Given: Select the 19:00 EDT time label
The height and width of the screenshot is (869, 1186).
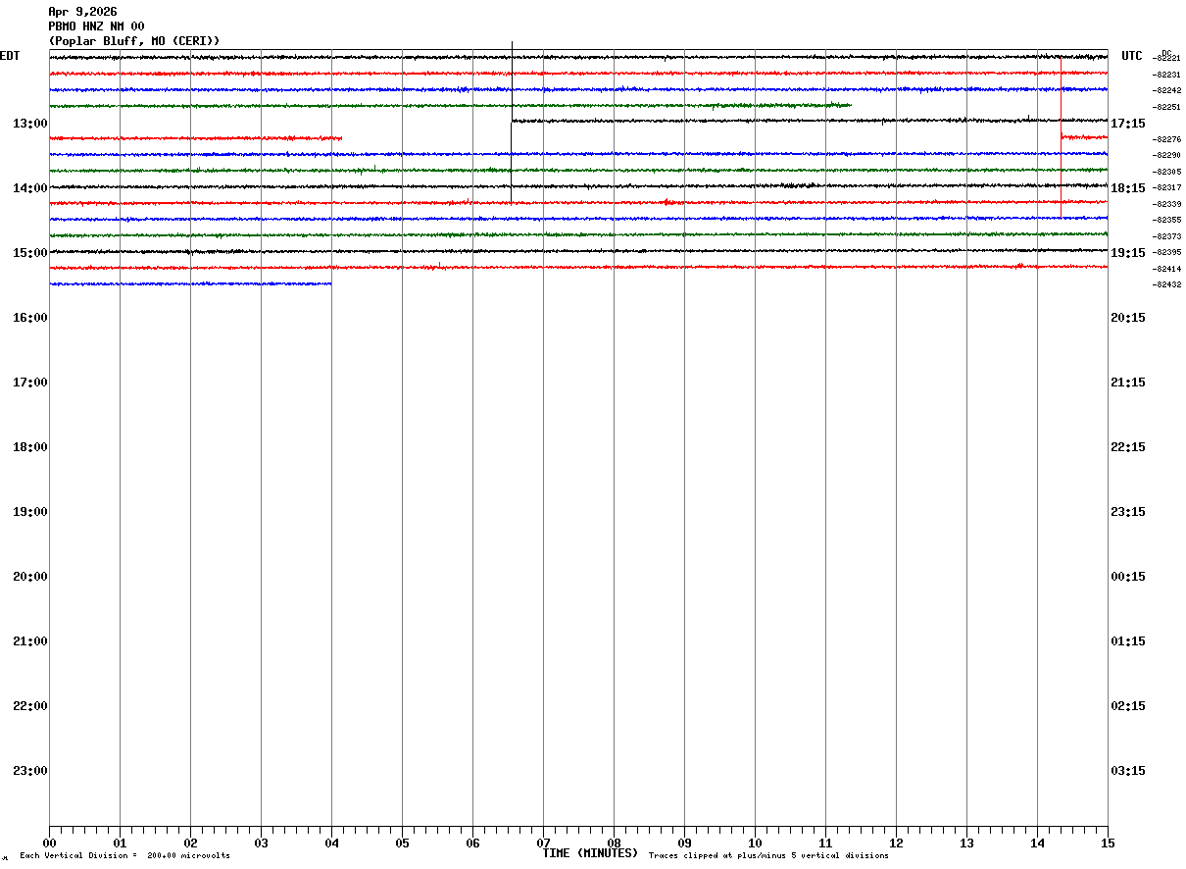Looking at the screenshot, I should [30, 512].
